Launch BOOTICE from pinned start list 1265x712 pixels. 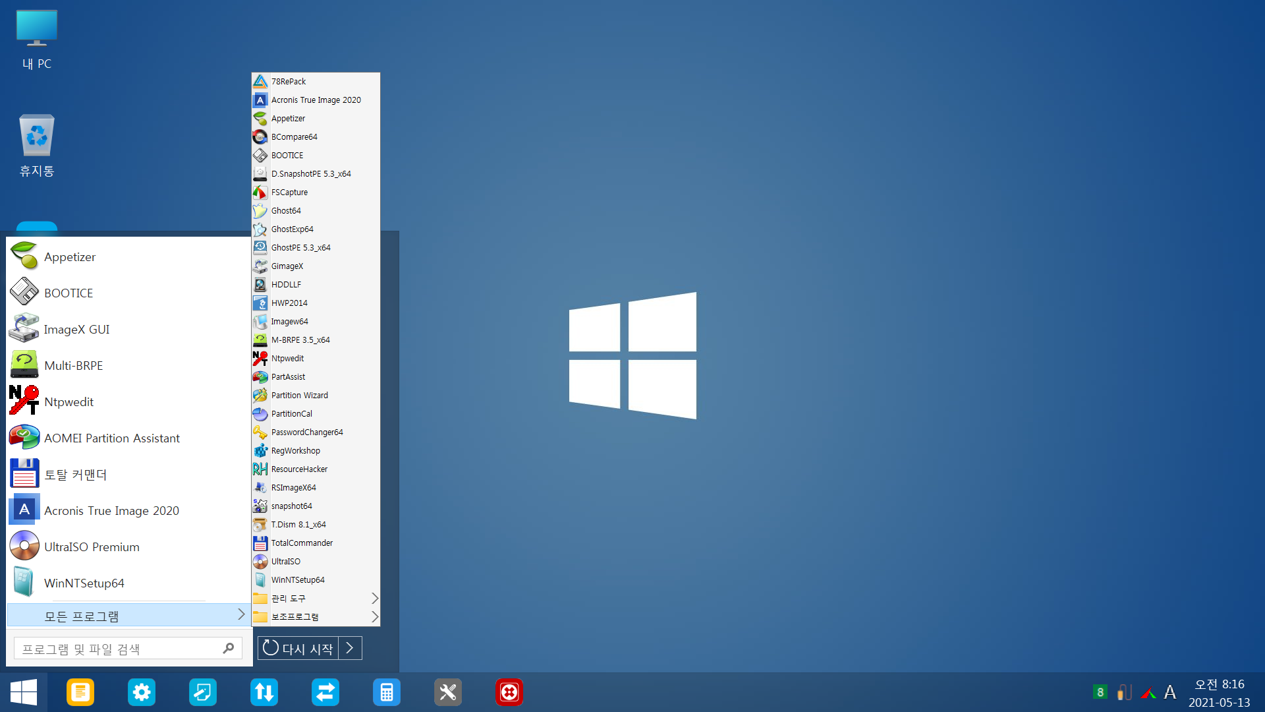(128, 293)
